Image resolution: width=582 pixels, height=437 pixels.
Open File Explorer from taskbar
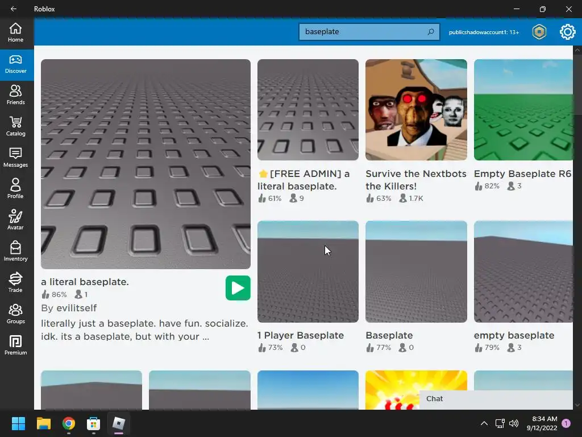pos(43,423)
